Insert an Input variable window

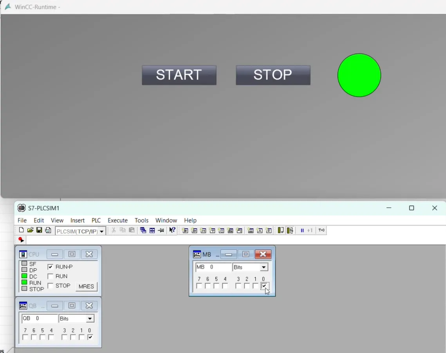(186, 230)
